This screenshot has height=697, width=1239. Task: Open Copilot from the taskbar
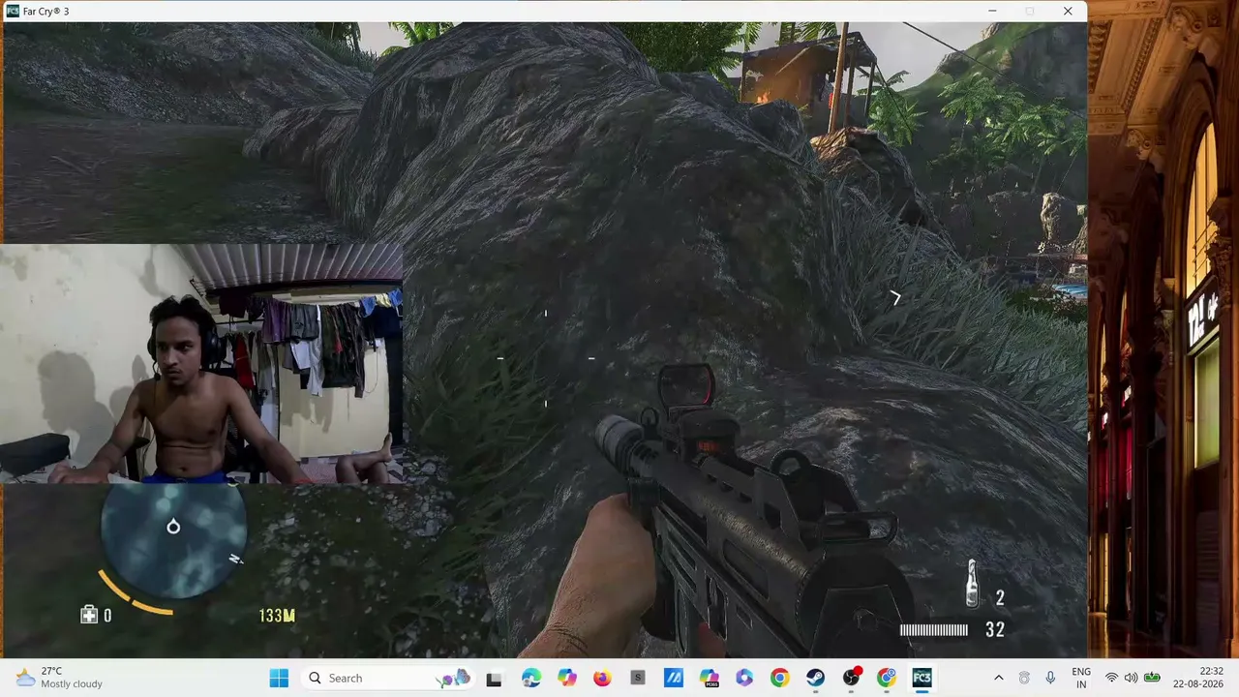pos(567,678)
